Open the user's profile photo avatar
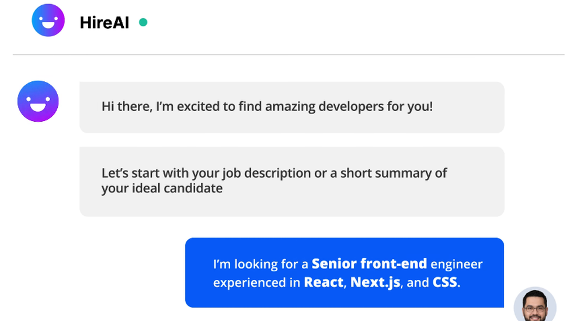584x321 pixels. click(x=535, y=304)
